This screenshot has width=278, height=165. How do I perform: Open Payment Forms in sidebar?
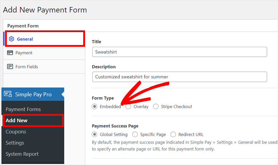coord(23,109)
